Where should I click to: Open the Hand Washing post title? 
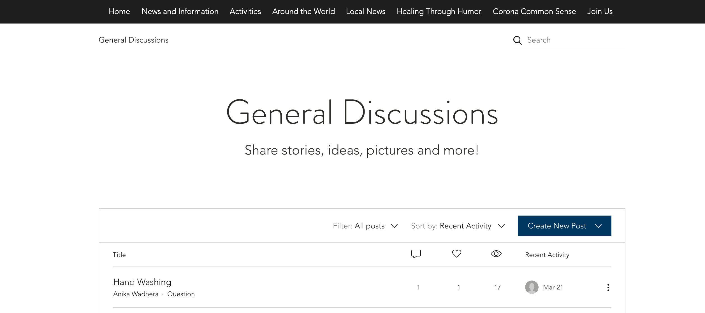click(x=142, y=282)
